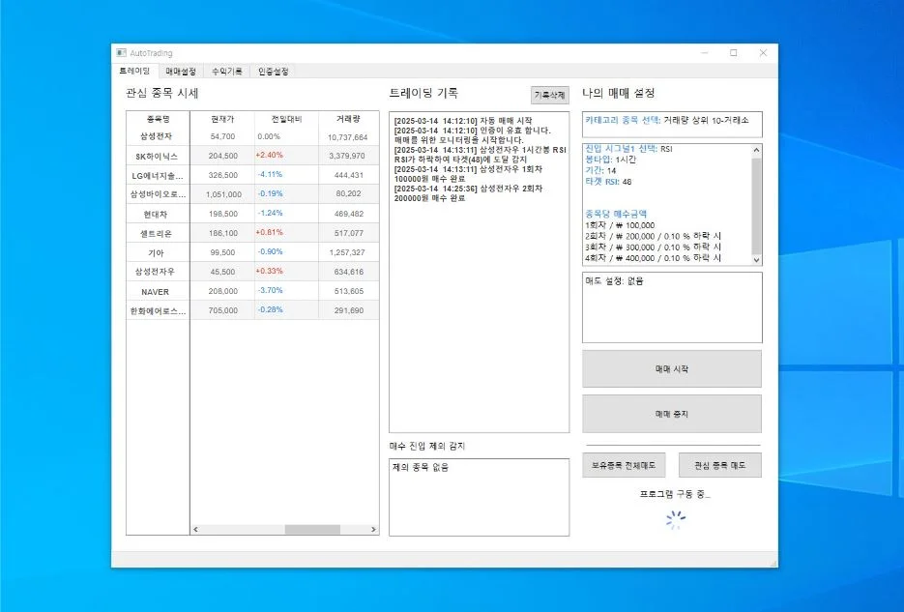Switch to the 매매설정 tab
Screen dimensions: 904x612
coord(180,72)
